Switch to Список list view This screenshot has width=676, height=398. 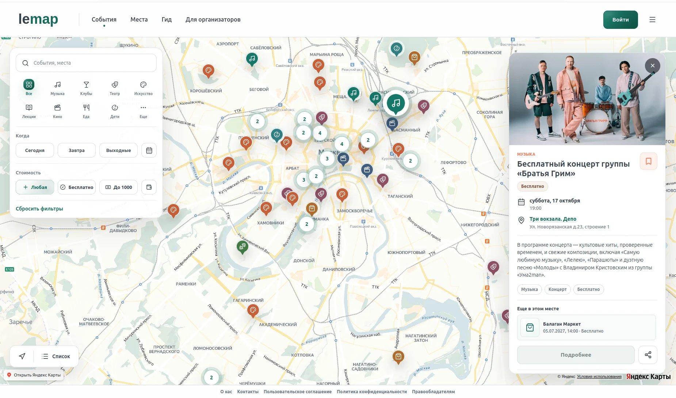(x=56, y=356)
